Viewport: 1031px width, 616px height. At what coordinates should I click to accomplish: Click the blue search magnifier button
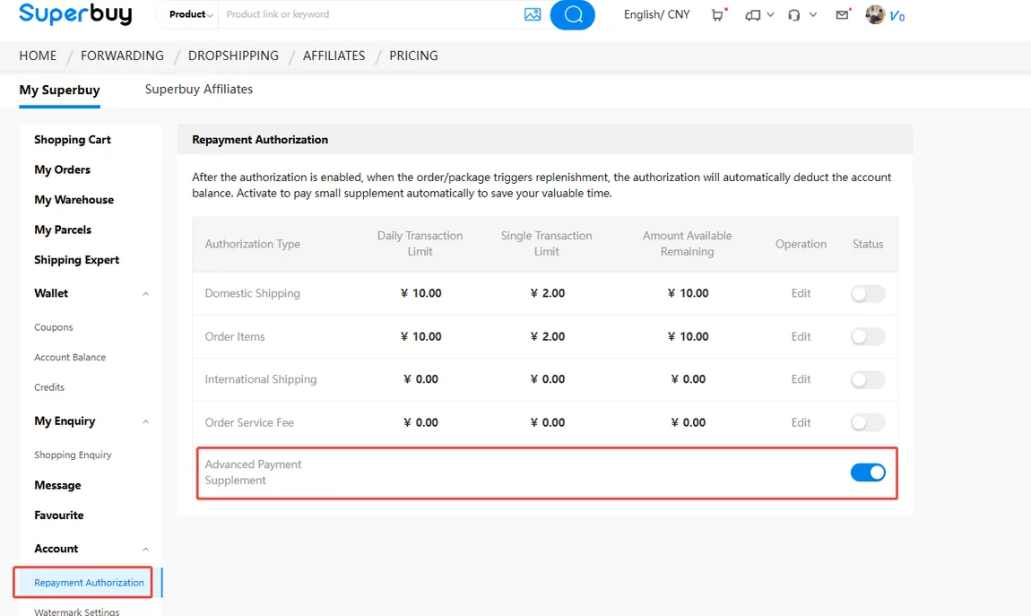[573, 14]
